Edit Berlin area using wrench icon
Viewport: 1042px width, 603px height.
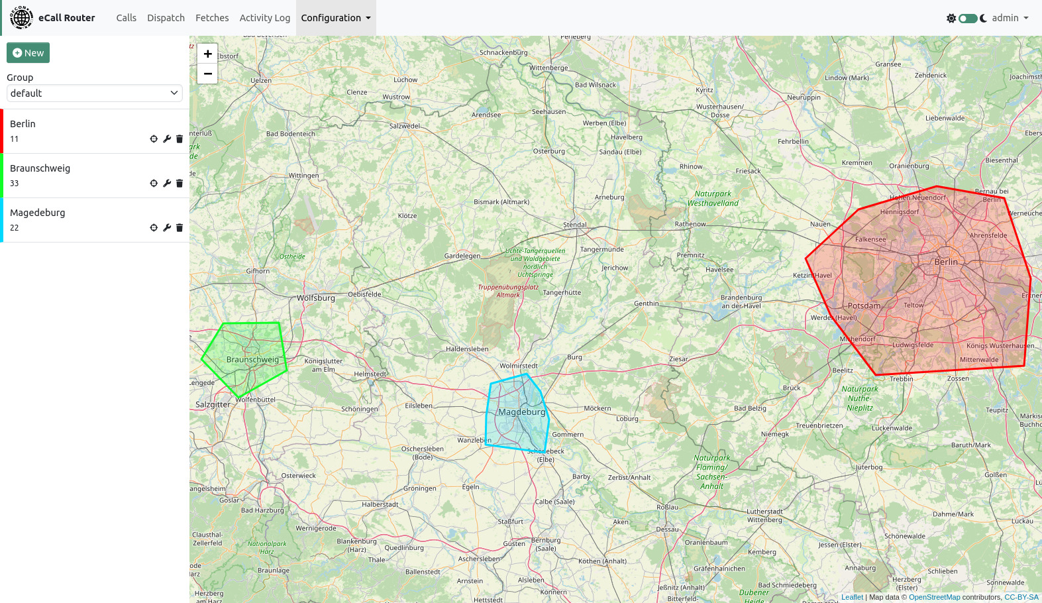coord(167,139)
